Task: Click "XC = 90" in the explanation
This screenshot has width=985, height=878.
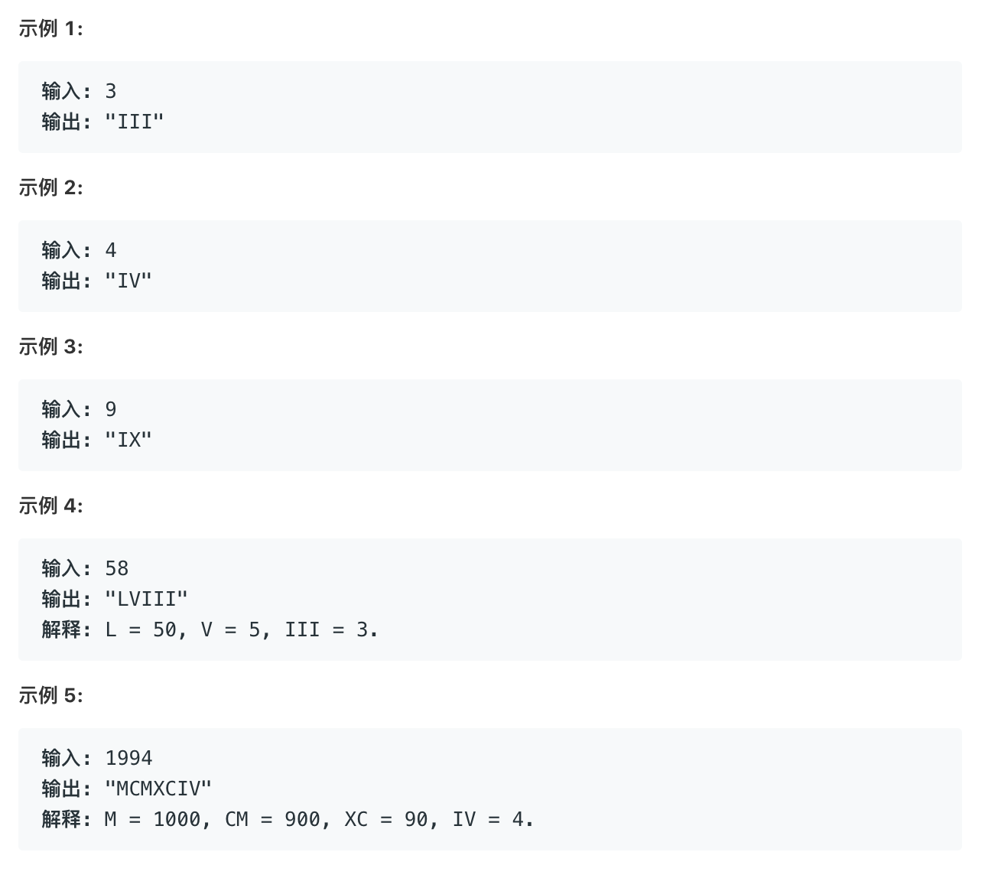Action: [x=387, y=820]
